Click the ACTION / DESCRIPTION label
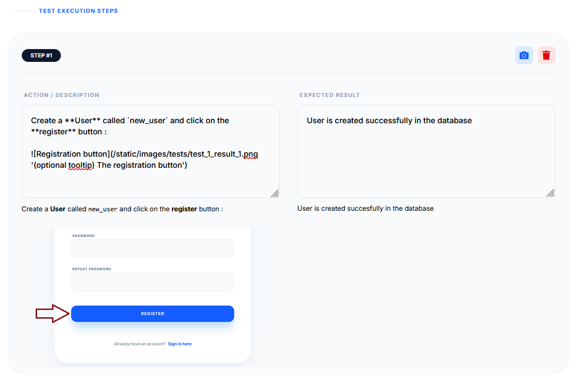This screenshot has height=383, width=579. (x=61, y=95)
